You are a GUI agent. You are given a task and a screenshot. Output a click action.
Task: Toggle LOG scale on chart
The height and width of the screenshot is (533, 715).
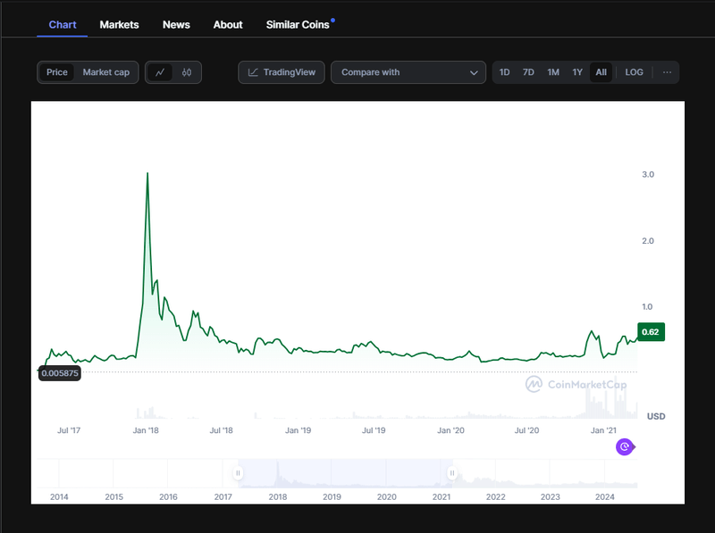click(634, 72)
